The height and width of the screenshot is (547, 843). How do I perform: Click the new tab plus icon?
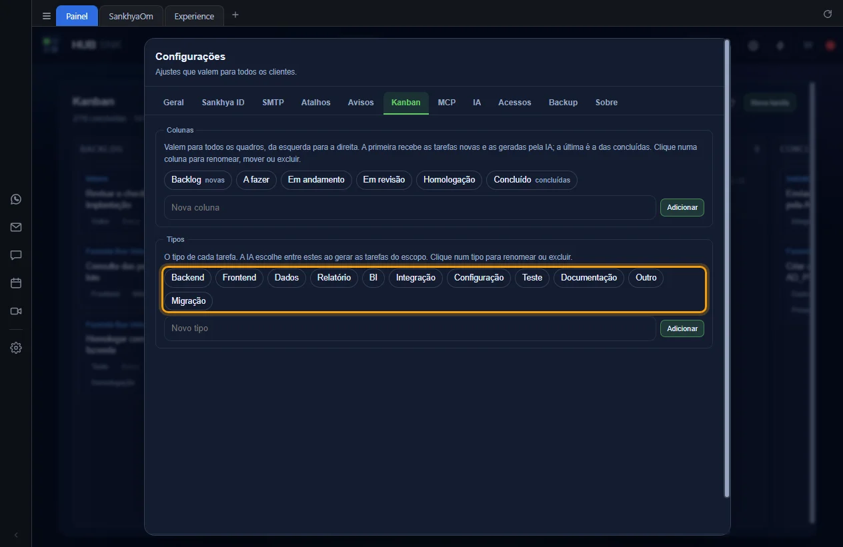[x=235, y=15]
